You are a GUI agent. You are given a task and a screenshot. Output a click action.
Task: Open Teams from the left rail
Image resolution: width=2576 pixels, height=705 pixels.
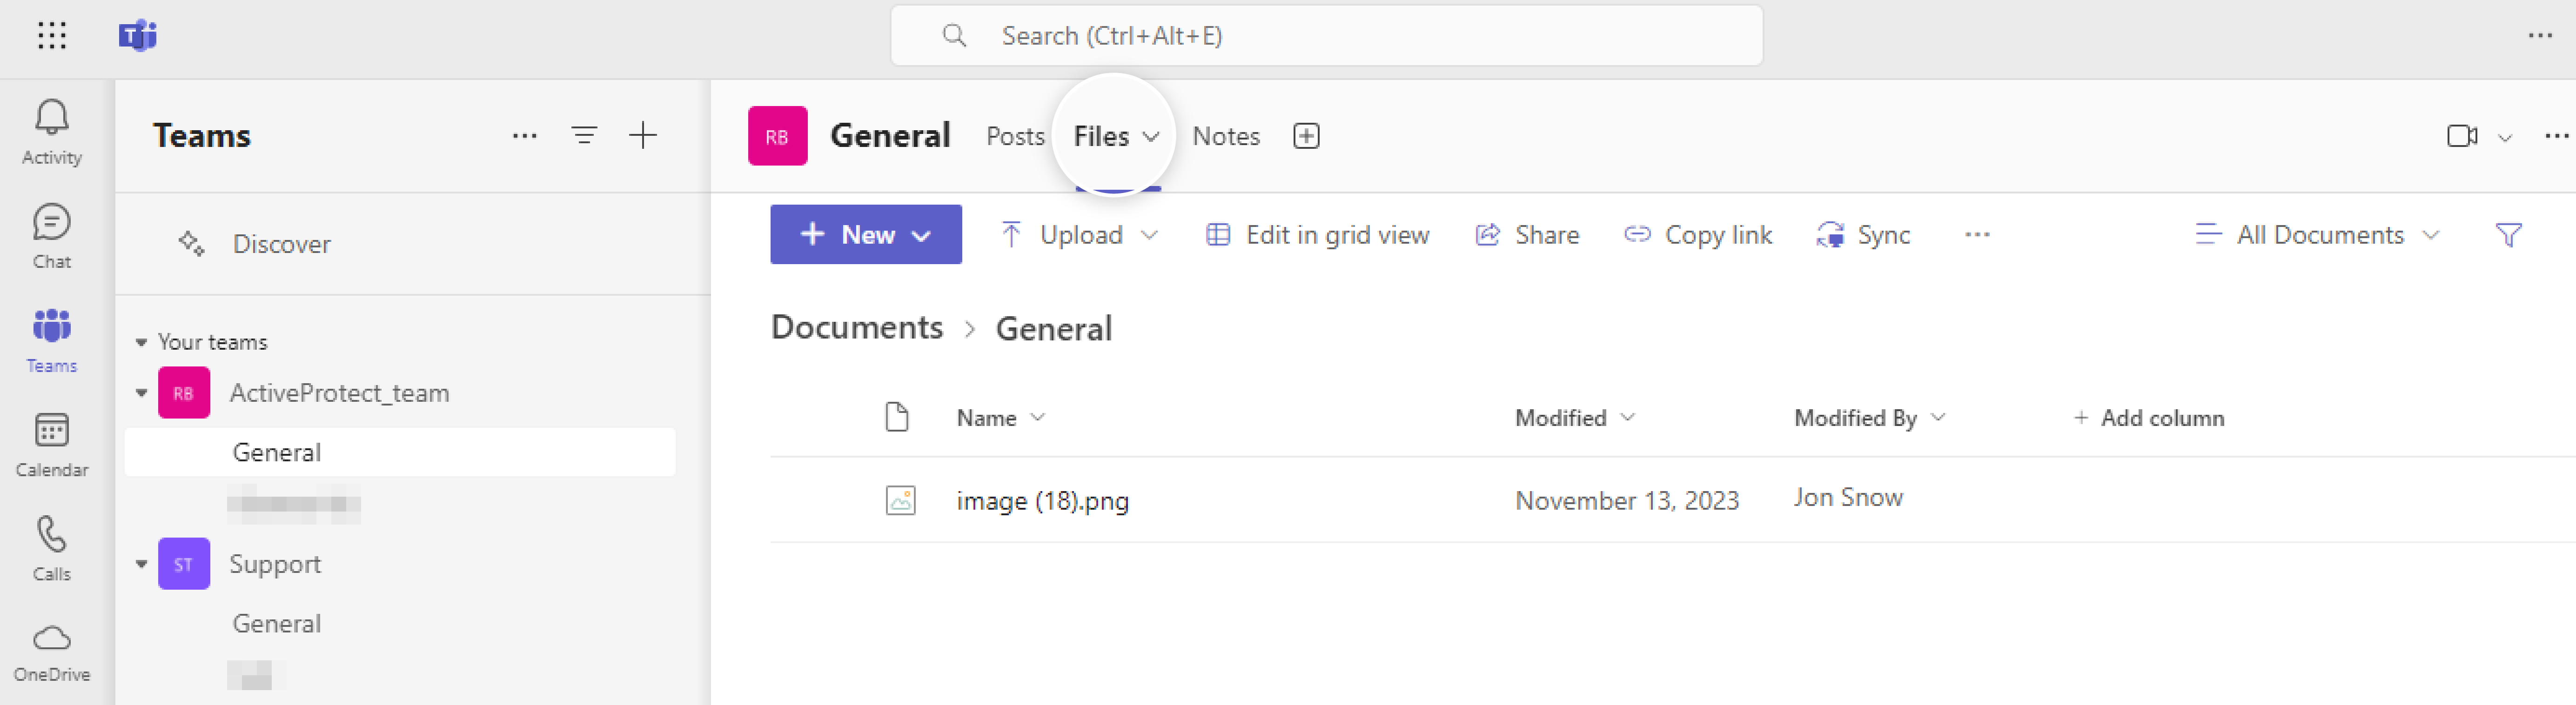(x=52, y=340)
